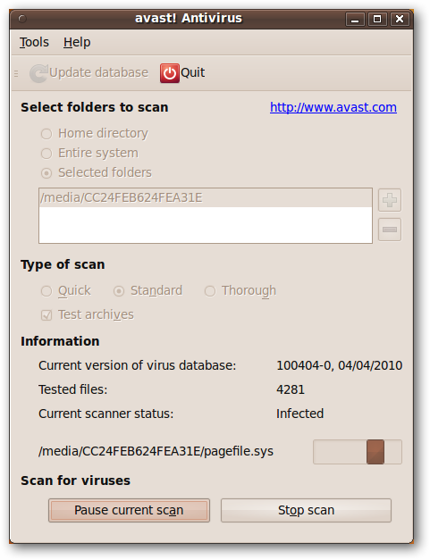The width and height of the screenshot is (430, 560).
Task: Click the Infected scanner status value
Action: (x=299, y=414)
